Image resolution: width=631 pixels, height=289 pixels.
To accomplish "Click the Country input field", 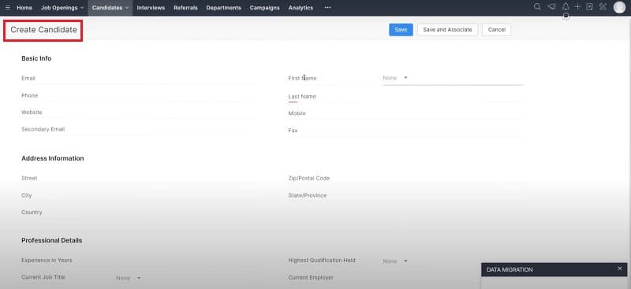I will 185,213.
